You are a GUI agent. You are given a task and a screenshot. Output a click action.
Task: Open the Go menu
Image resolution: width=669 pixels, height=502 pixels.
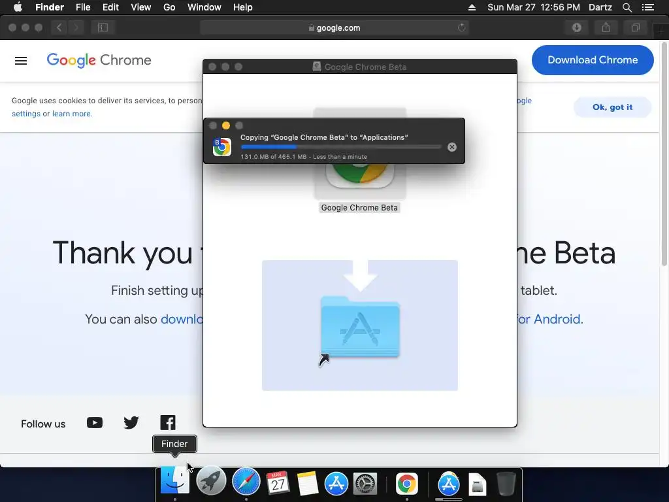click(x=169, y=7)
